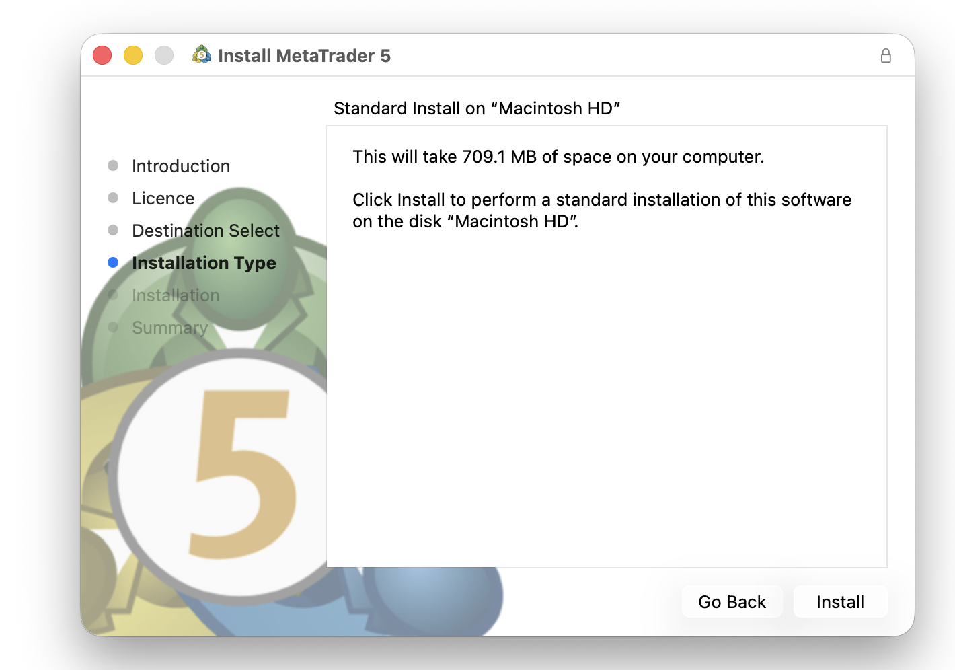
Task: Select the Introduction step in the sidebar
Action: pyautogui.click(x=180, y=165)
